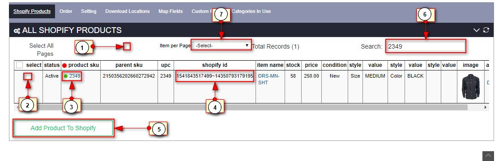Click the price value 250.00
This screenshot has width=503, height=161.
pyautogui.click(x=311, y=76)
